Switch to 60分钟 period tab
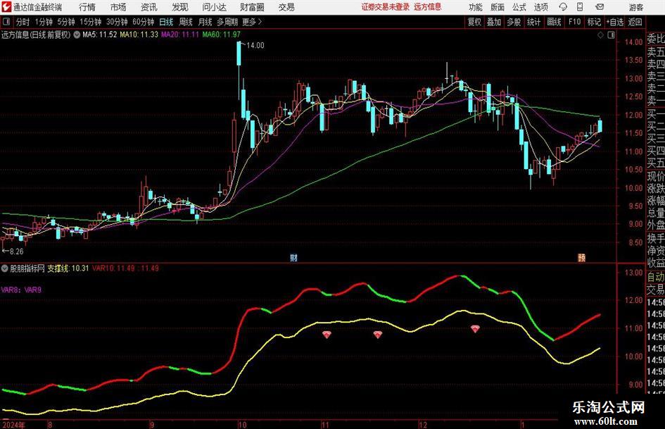Screen dimensions: 665x429 coord(143,22)
